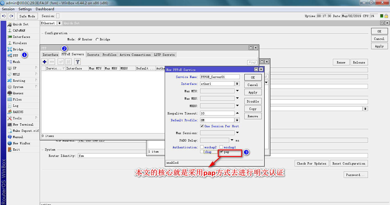Click Reset Configuration button
The image size is (390, 205).
coord(349,163)
